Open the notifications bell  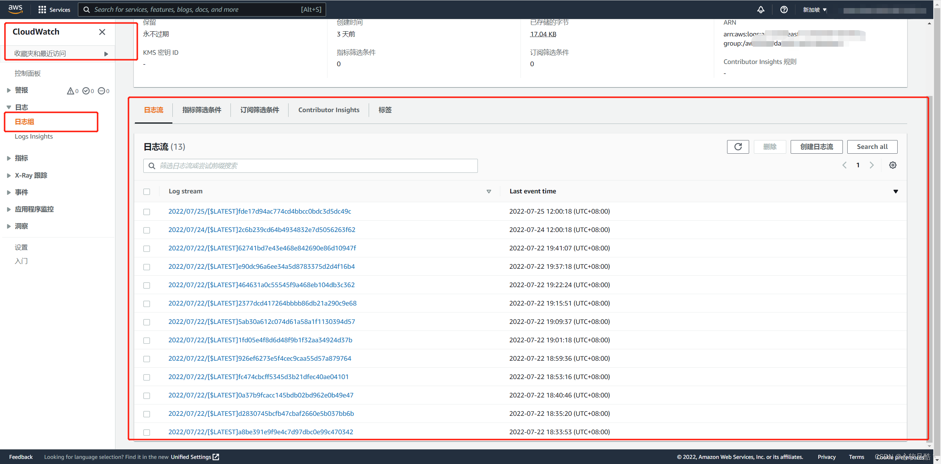(761, 10)
